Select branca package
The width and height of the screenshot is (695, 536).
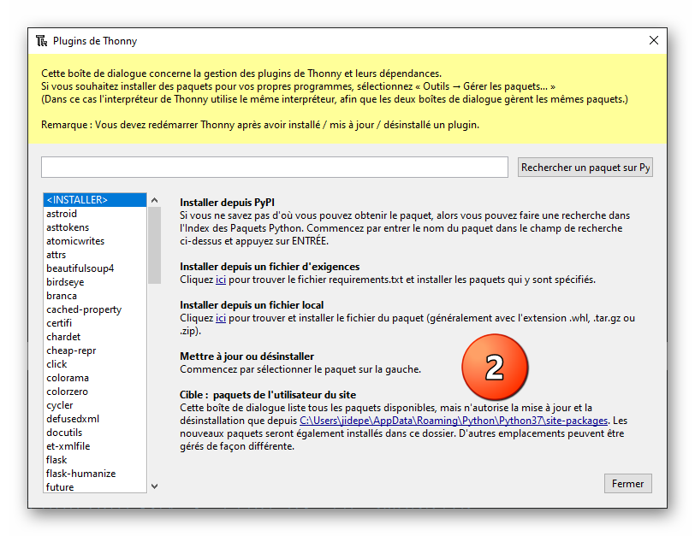point(95,296)
